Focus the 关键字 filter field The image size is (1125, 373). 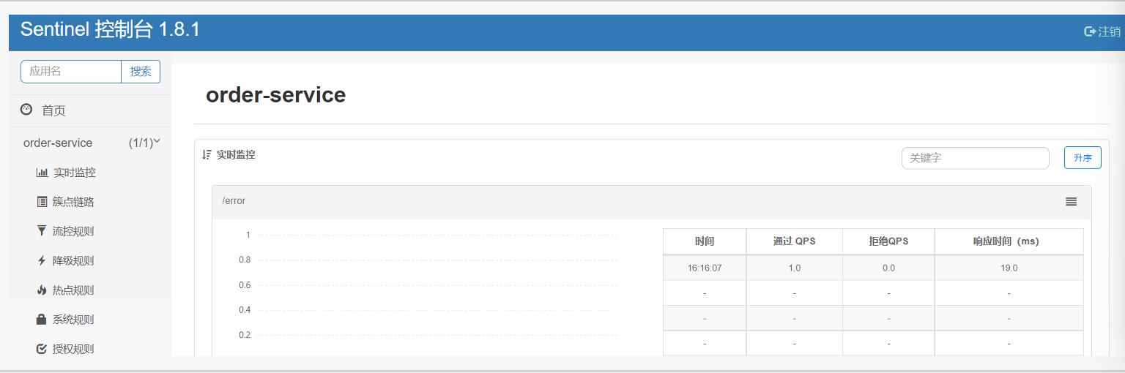[975, 158]
